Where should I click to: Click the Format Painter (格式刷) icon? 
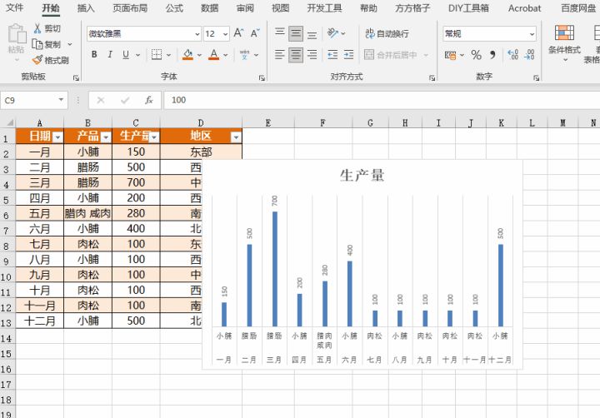(37, 60)
